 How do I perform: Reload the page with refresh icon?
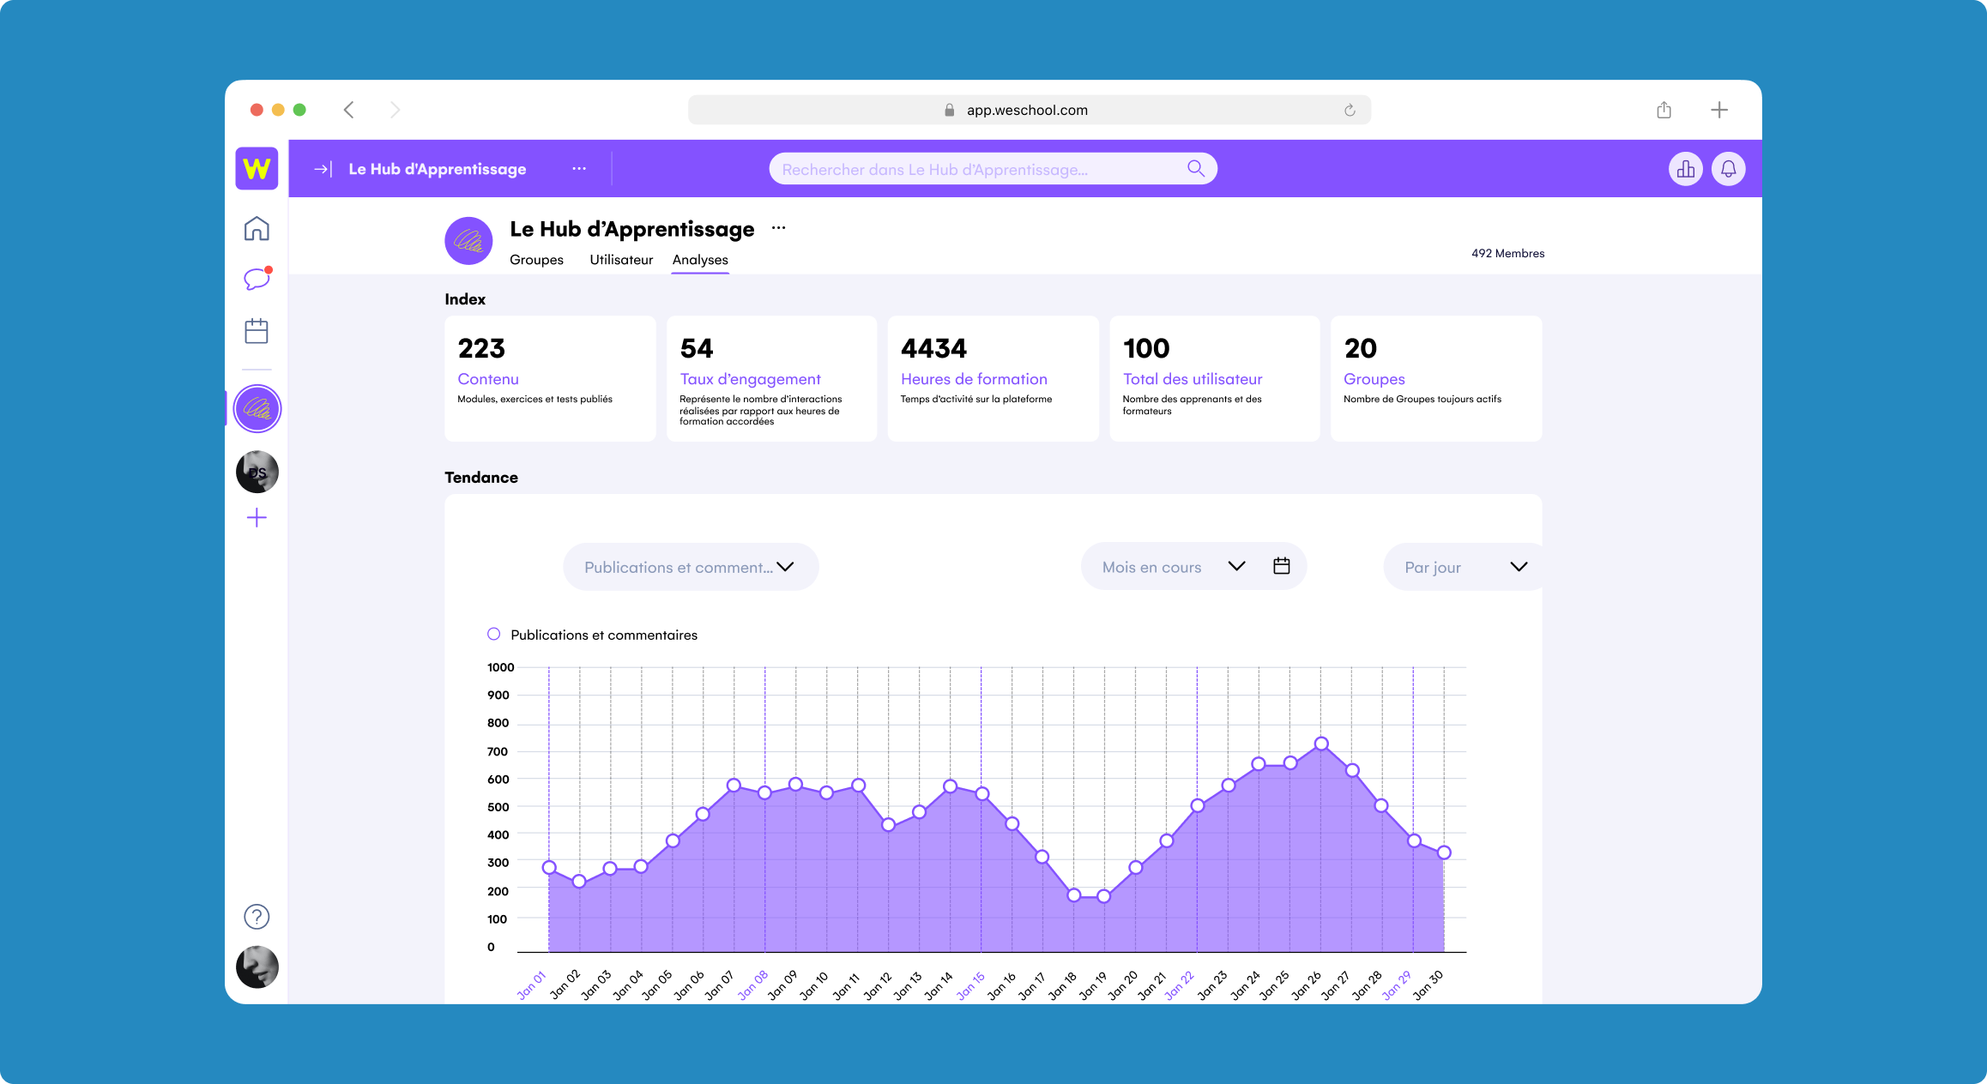coord(1350,110)
